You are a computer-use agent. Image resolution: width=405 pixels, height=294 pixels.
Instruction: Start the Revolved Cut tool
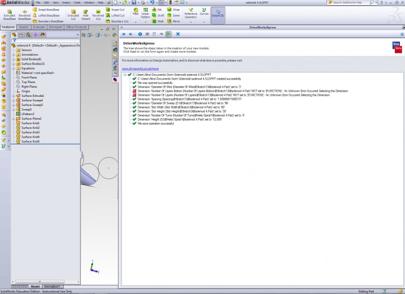tap(98, 15)
